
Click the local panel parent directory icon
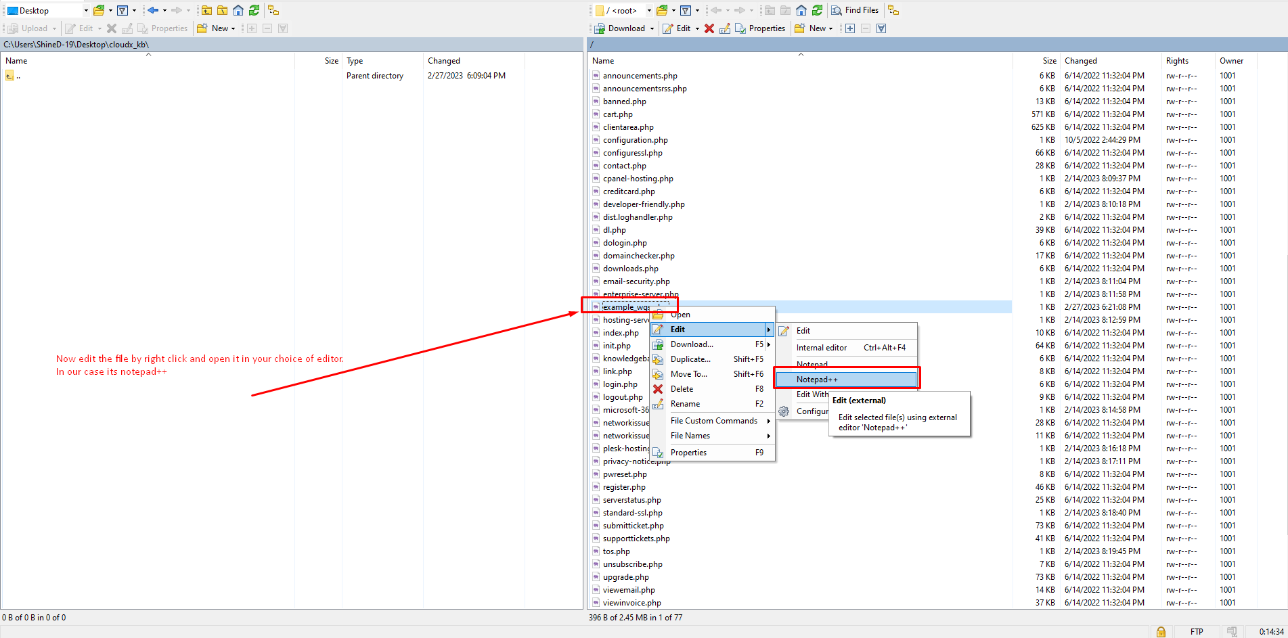(x=206, y=10)
